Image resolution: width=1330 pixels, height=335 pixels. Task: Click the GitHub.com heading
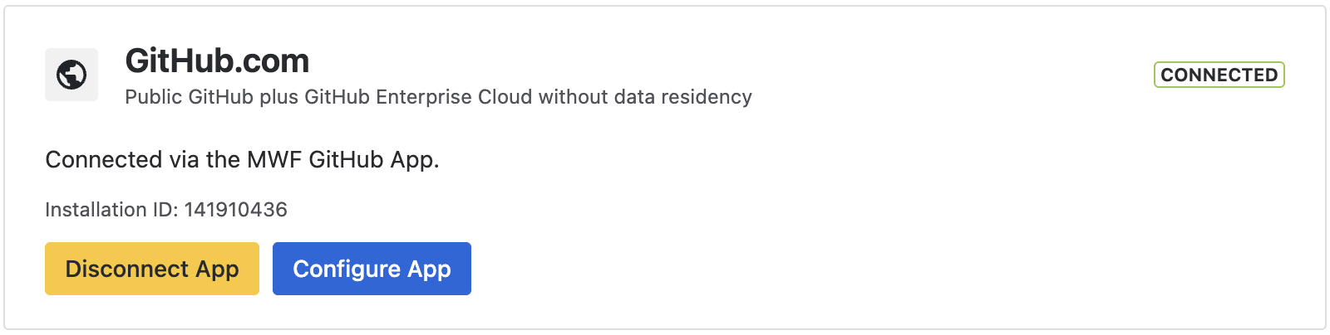217,61
